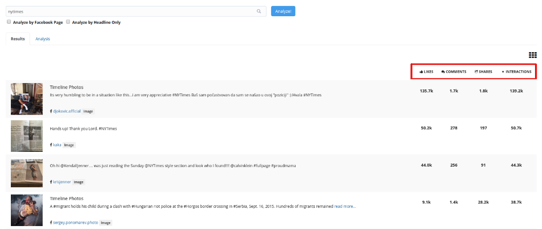
Task: Click the 50.2k likes value
Action: 426,128
